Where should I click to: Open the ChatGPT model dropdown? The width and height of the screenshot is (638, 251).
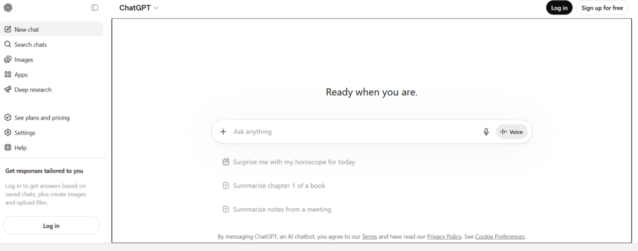click(x=139, y=7)
